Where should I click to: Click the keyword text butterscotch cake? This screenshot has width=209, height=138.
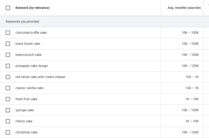click(29, 55)
